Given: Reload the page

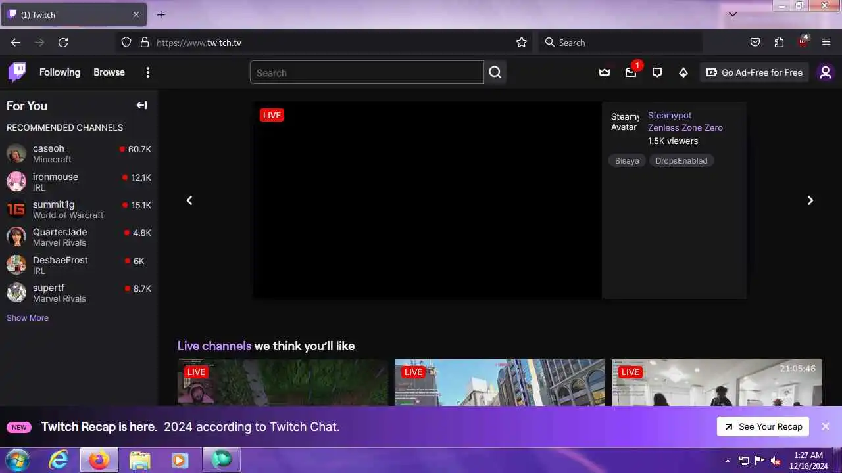Looking at the screenshot, I should point(63,42).
